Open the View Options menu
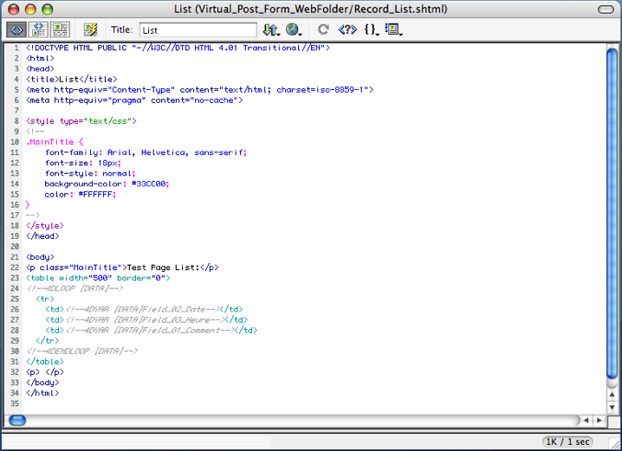Image resolution: width=622 pixels, height=451 pixels. pos(394,29)
